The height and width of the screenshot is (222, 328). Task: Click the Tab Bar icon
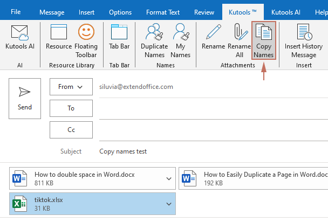(x=119, y=32)
